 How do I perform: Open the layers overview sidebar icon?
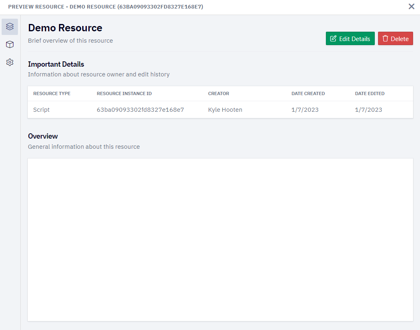coord(10,27)
